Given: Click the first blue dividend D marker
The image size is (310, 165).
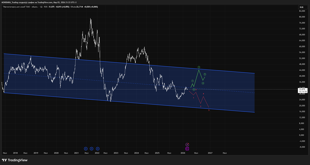Looking at the screenshot, I should coord(86,149).
